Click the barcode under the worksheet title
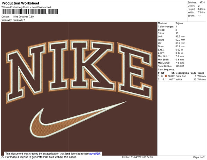 [x=30, y=12]
